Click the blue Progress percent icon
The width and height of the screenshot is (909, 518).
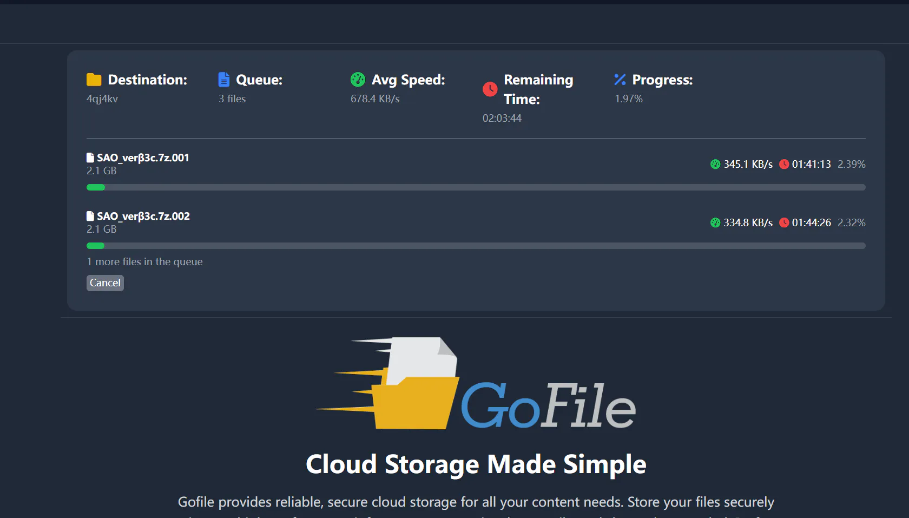click(620, 80)
